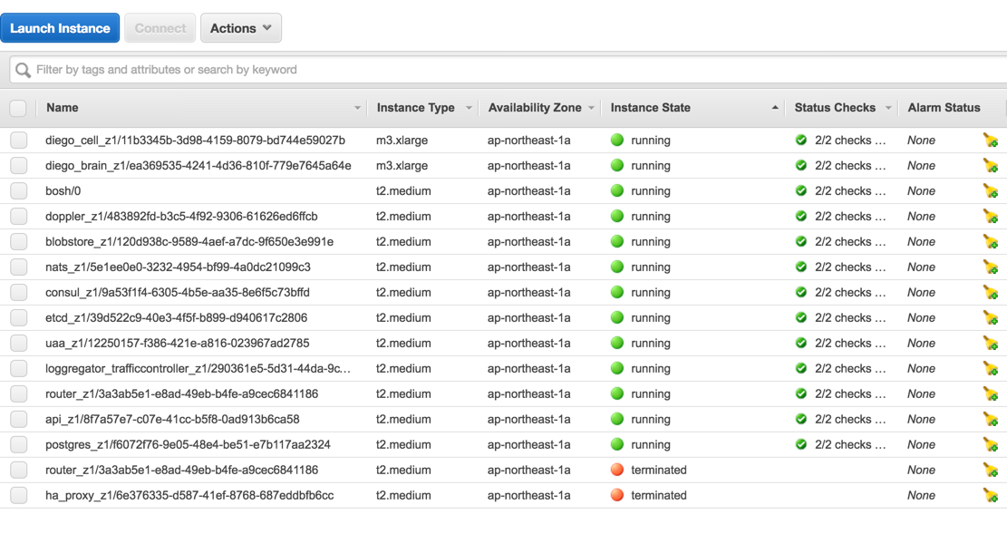Click green status check icon for uaa_z1
Viewport: 1007px width, 534px height.
tap(801, 343)
